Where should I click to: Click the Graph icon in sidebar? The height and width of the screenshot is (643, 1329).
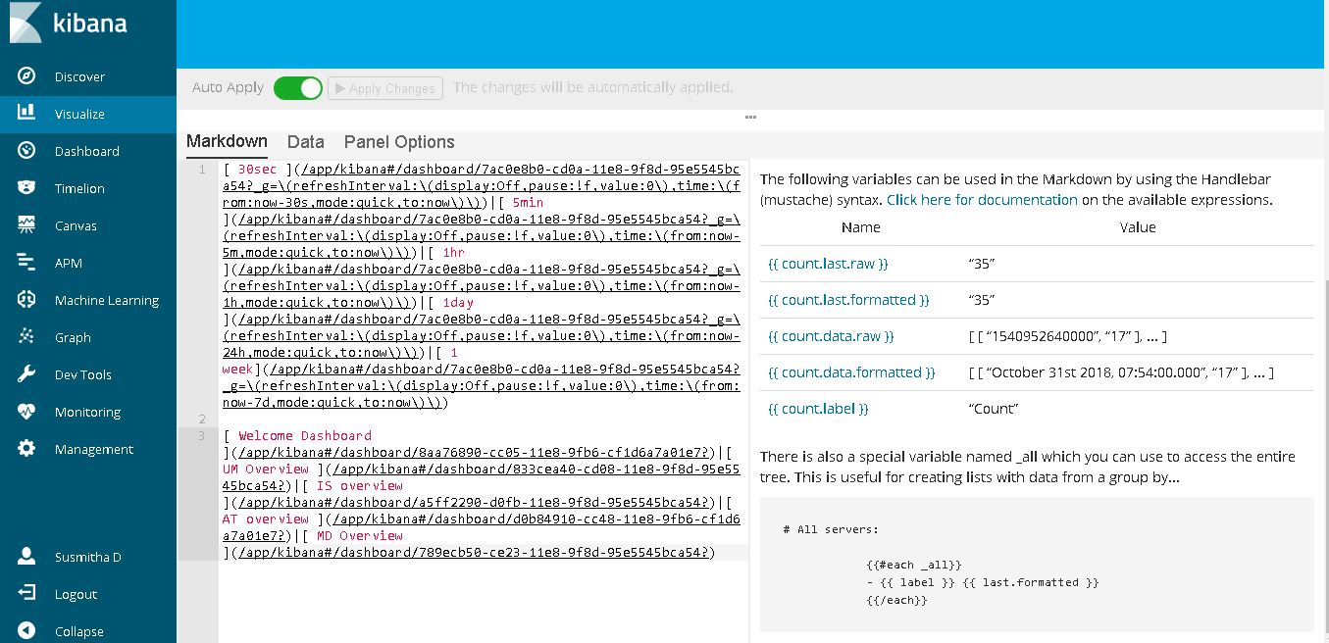(x=26, y=337)
